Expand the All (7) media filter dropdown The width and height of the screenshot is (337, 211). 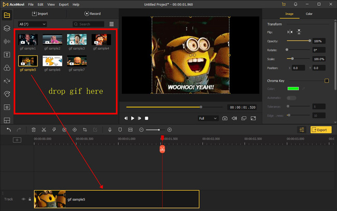tap(32, 24)
